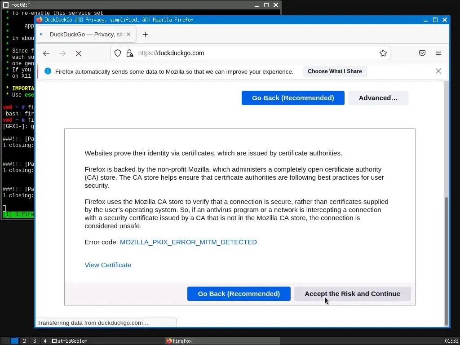Click the Choose What I Share button
This screenshot has height=345, width=460.
coord(335,71)
